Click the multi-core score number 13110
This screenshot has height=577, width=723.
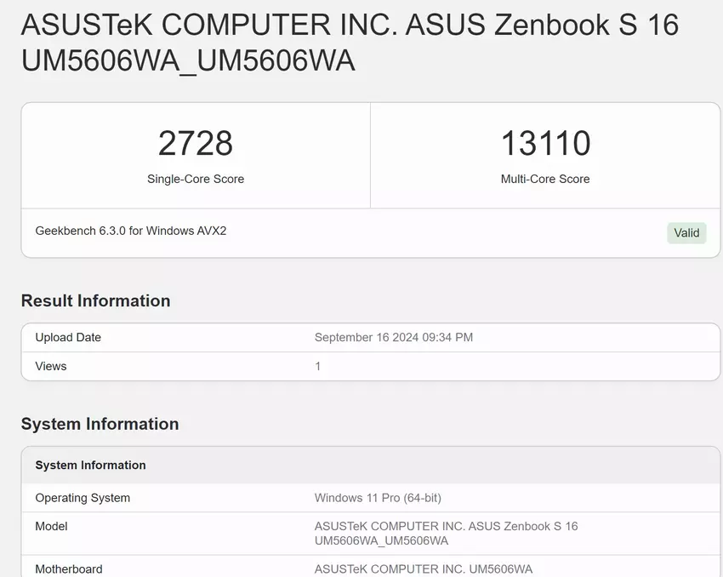point(545,143)
